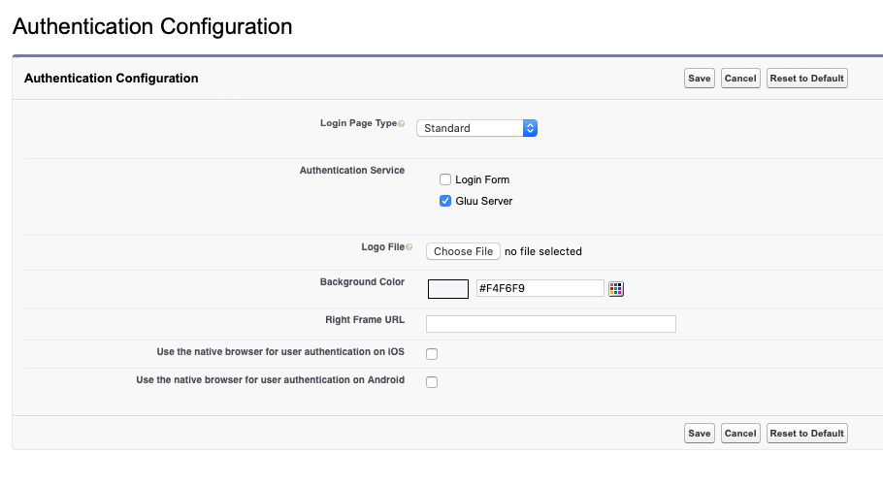
Task: Open the color picker grid icon
Action: click(x=615, y=288)
